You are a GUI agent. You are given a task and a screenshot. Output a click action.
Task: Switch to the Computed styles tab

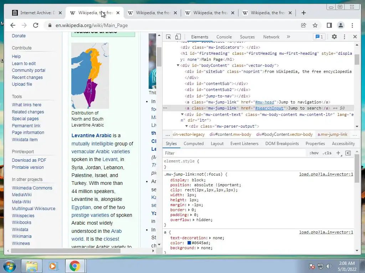click(194, 144)
